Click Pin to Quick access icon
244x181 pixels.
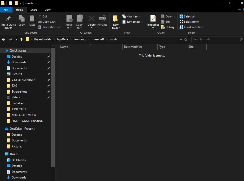(x=8, y=19)
